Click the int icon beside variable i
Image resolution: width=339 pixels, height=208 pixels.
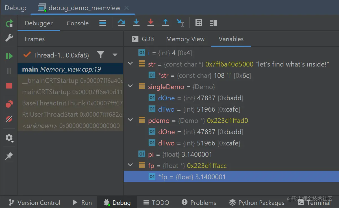pyautogui.click(x=142, y=53)
